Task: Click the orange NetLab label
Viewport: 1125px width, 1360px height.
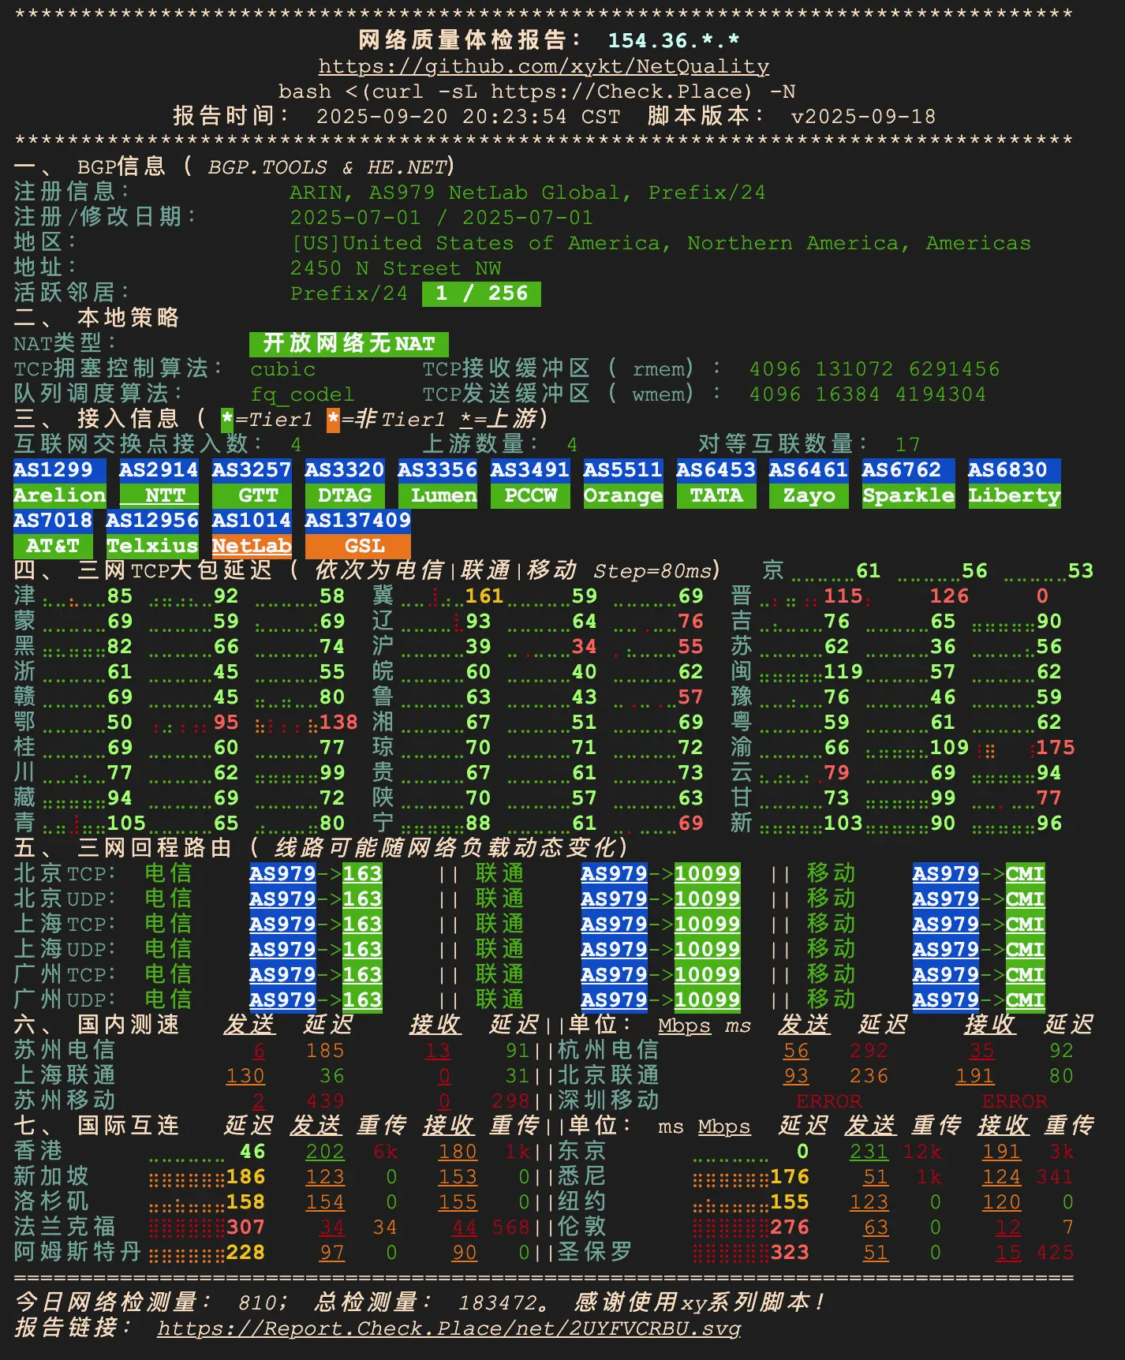Action: tap(252, 546)
